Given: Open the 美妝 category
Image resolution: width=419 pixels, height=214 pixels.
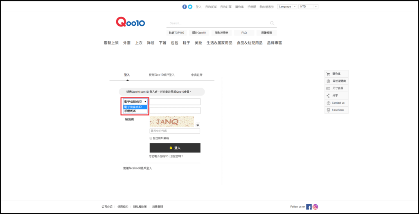Looking at the screenshot, I should (x=198, y=43).
